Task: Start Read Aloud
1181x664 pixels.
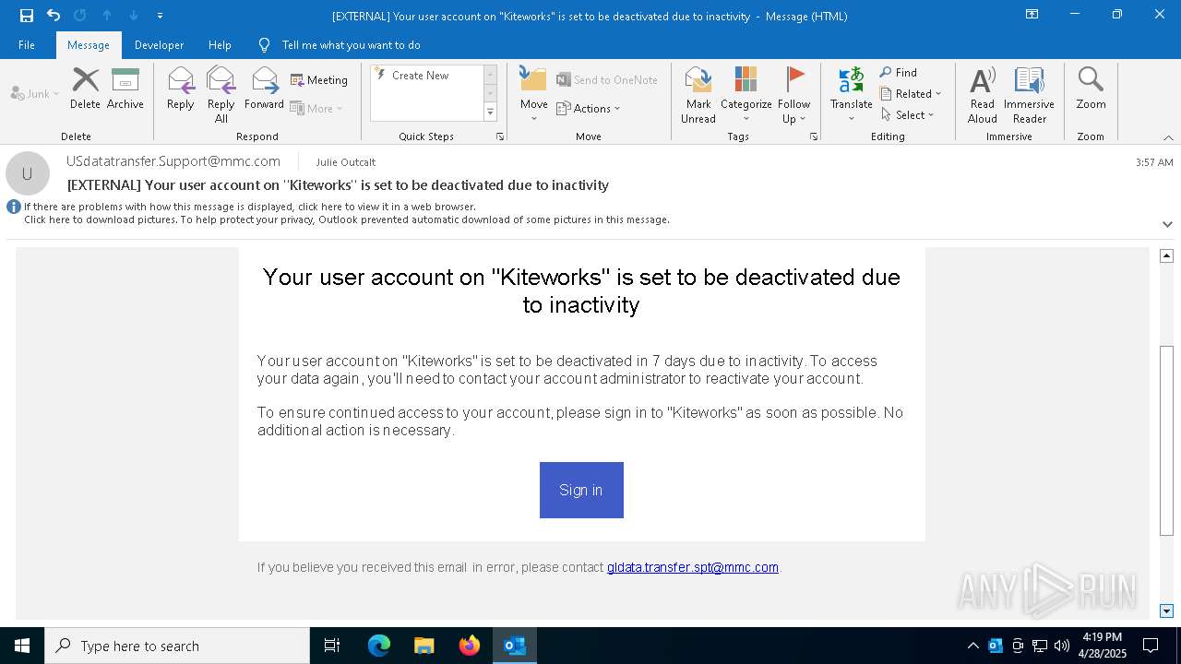Action: pyautogui.click(x=983, y=95)
